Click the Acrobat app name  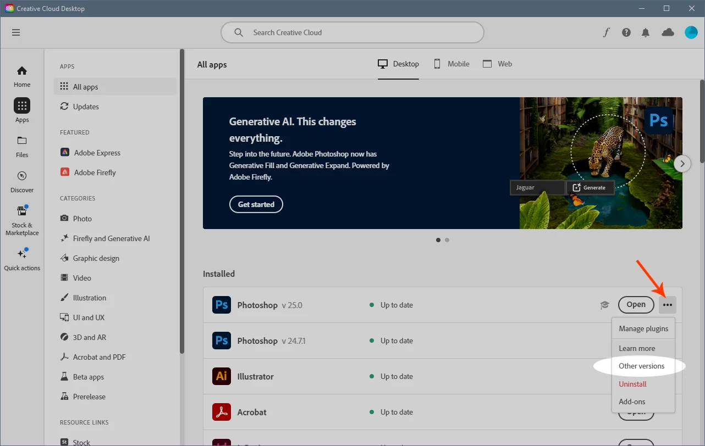pos(252,412)
